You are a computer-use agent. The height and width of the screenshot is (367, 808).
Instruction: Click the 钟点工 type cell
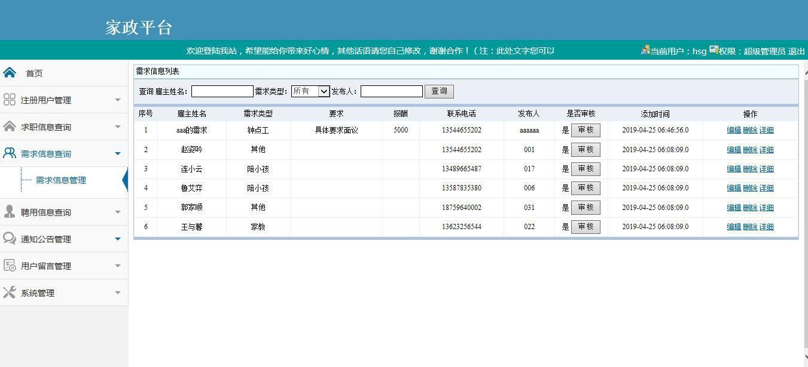pyautogui.click(x=258, y=130)
